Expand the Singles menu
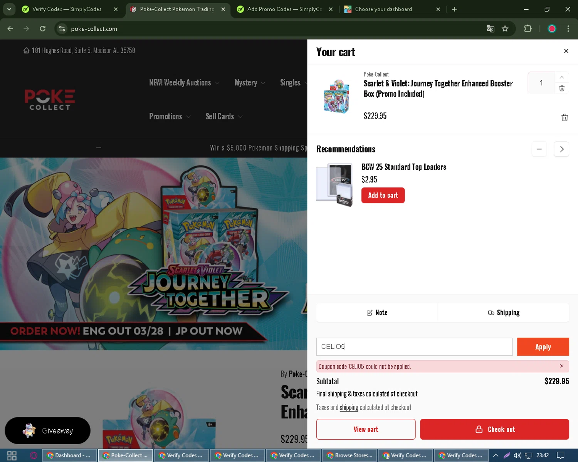578x462 pixels. [x=294, y=83]
